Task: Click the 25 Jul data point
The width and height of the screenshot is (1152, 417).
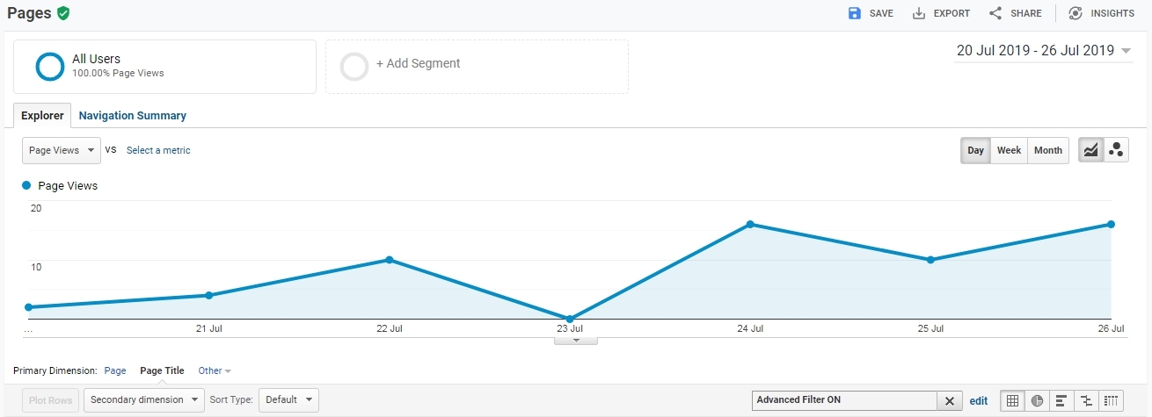Action: 930,260
